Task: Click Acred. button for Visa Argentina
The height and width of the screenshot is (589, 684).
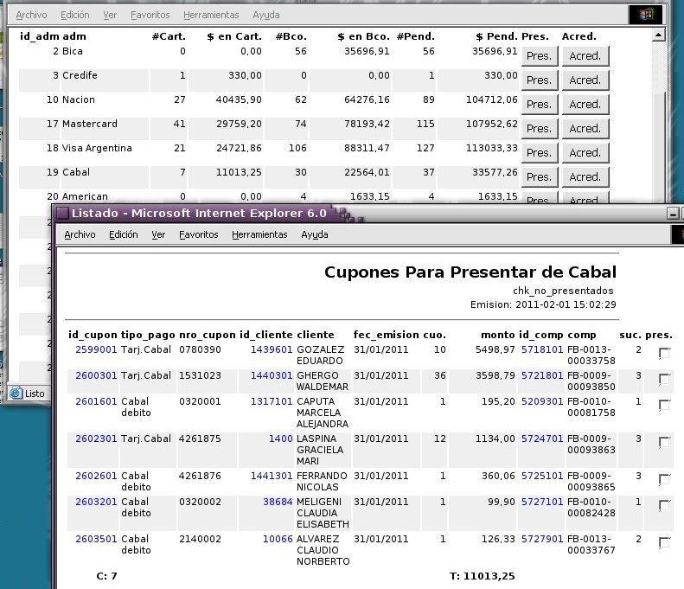Action: pyautogui.click(x=585, y=153)
